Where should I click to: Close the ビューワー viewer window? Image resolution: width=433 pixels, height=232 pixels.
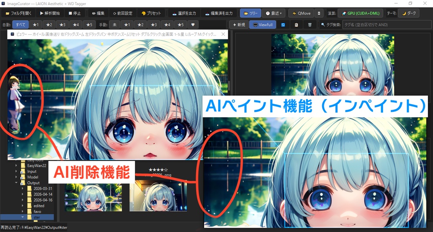tap(223, 34)
